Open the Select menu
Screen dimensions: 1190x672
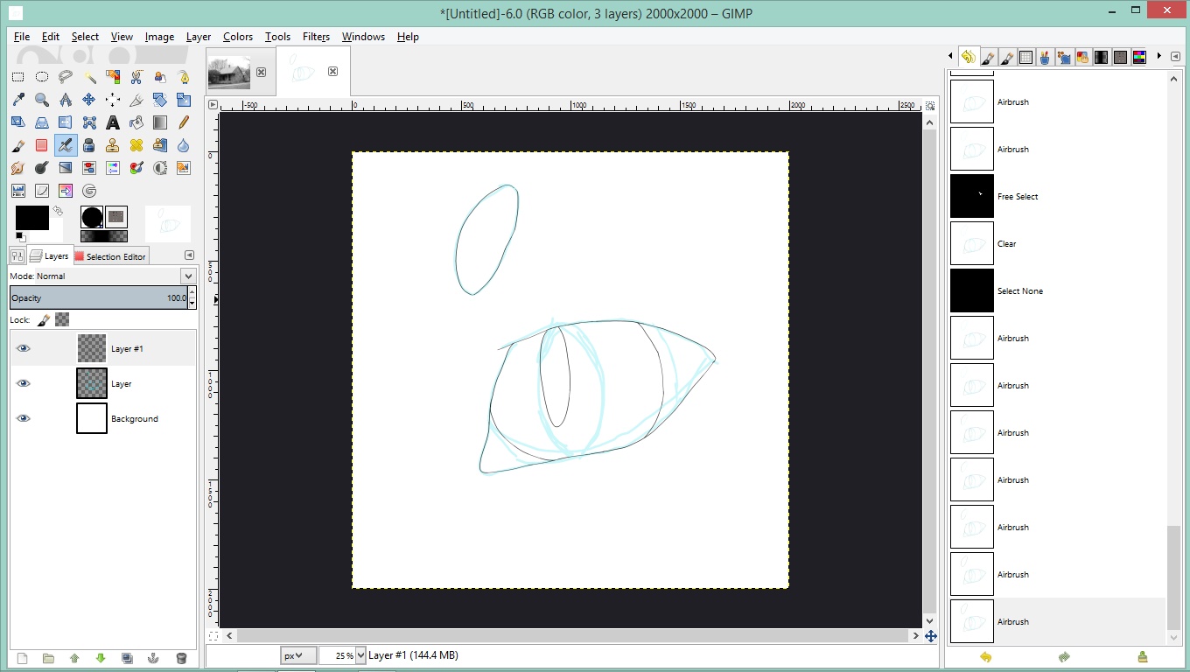85,37
